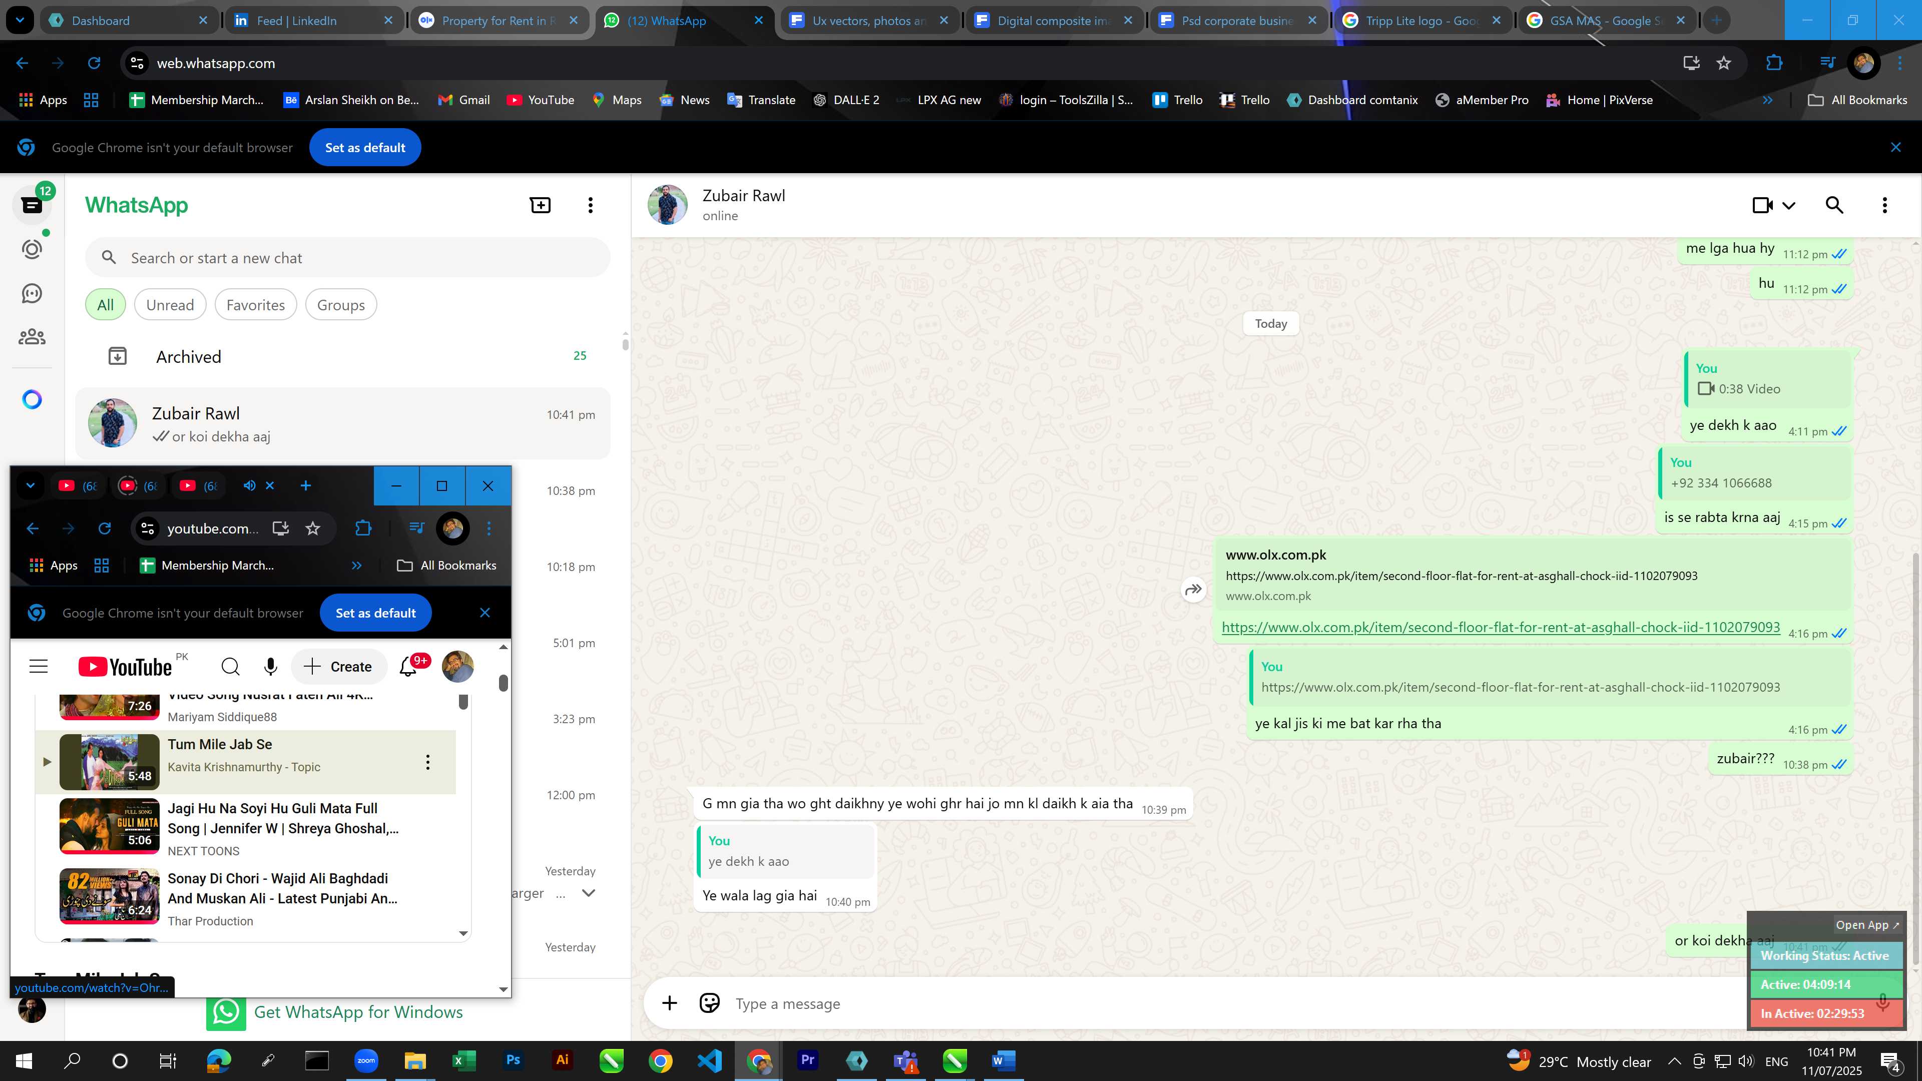Image resolution: width=1922 pixels, height=1081 pixels.
Task: Open taskbar volume icon
Action: (x=1745, y=1061)
